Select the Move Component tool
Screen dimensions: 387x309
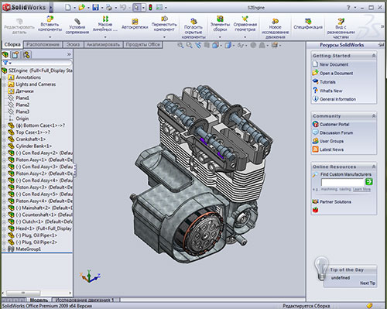[164, 19]
